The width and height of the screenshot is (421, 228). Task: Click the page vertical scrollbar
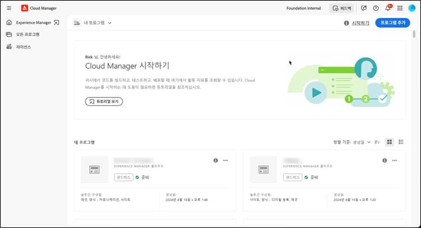414,34
